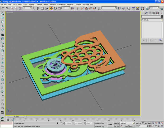Viewport: 164px width, 128px height.
Task: Select the Move tool in main toolbar
Action: pyautogui.click(x=51, y=8)
